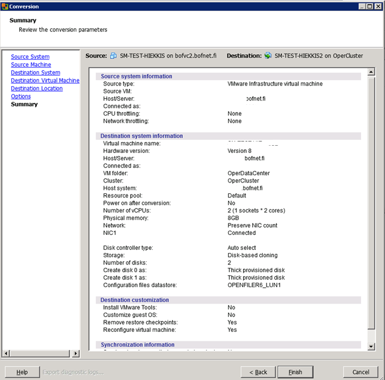The image size is (385, 380).
Task: Open the Destination Location step
Action: click(37, 89)
